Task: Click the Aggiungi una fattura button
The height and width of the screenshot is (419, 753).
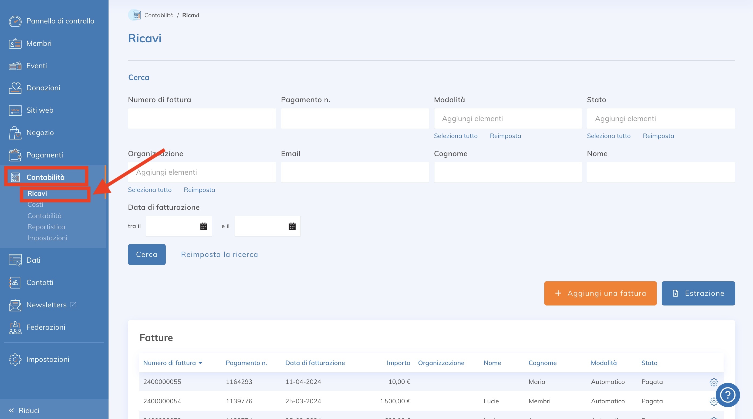Action: tap(600, 293)
